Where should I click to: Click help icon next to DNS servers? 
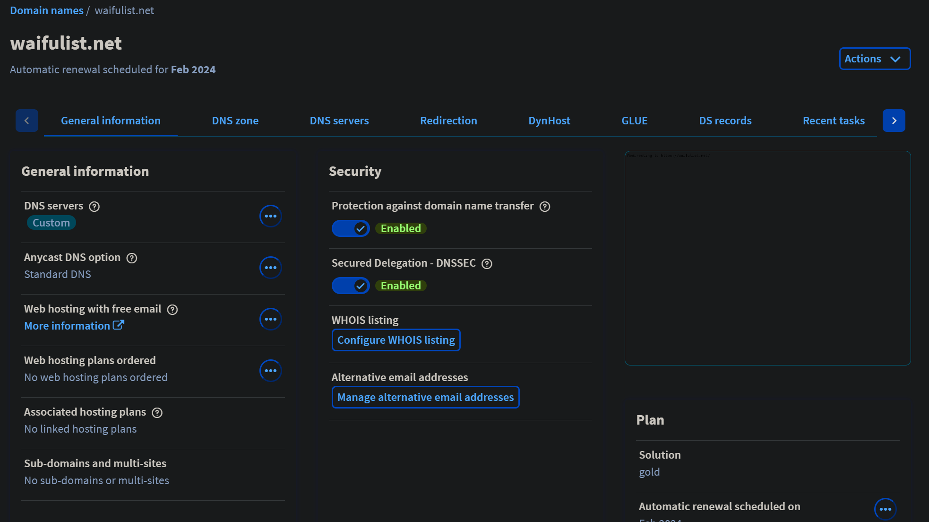tap(95, 207)
